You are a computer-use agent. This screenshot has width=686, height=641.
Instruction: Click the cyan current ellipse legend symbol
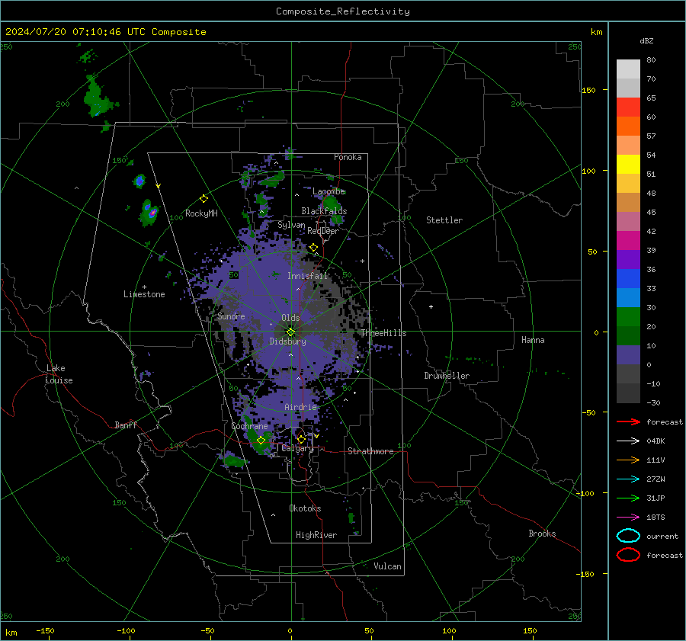pyautogui.click(x=628, y=536)
